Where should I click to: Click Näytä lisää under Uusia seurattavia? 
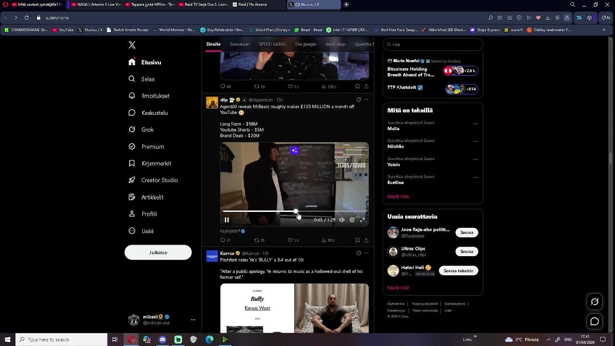pyautogui.click(x=398, y=288)
